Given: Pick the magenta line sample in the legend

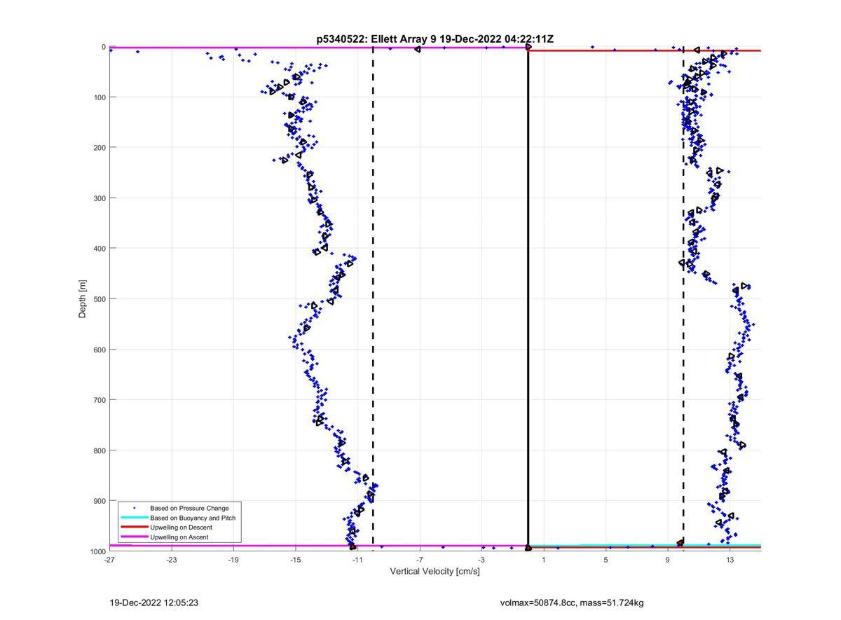Looking at the screenshot, I should tap(135, 537).
